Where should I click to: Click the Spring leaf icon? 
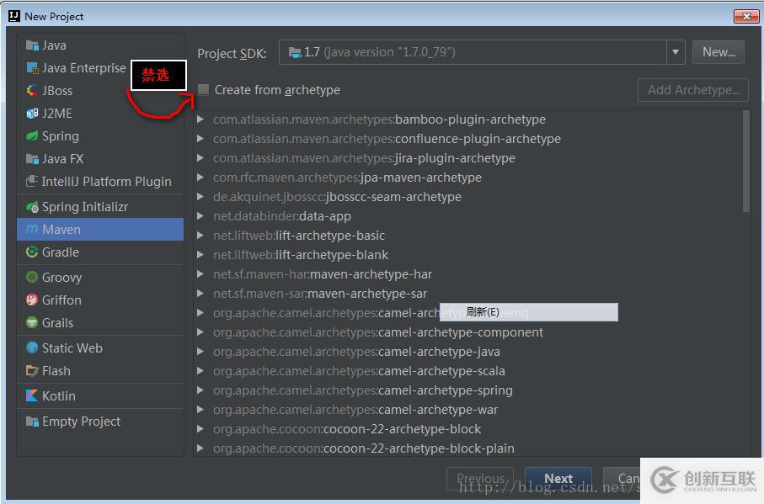pyautogui.click(x=32, y=136)
